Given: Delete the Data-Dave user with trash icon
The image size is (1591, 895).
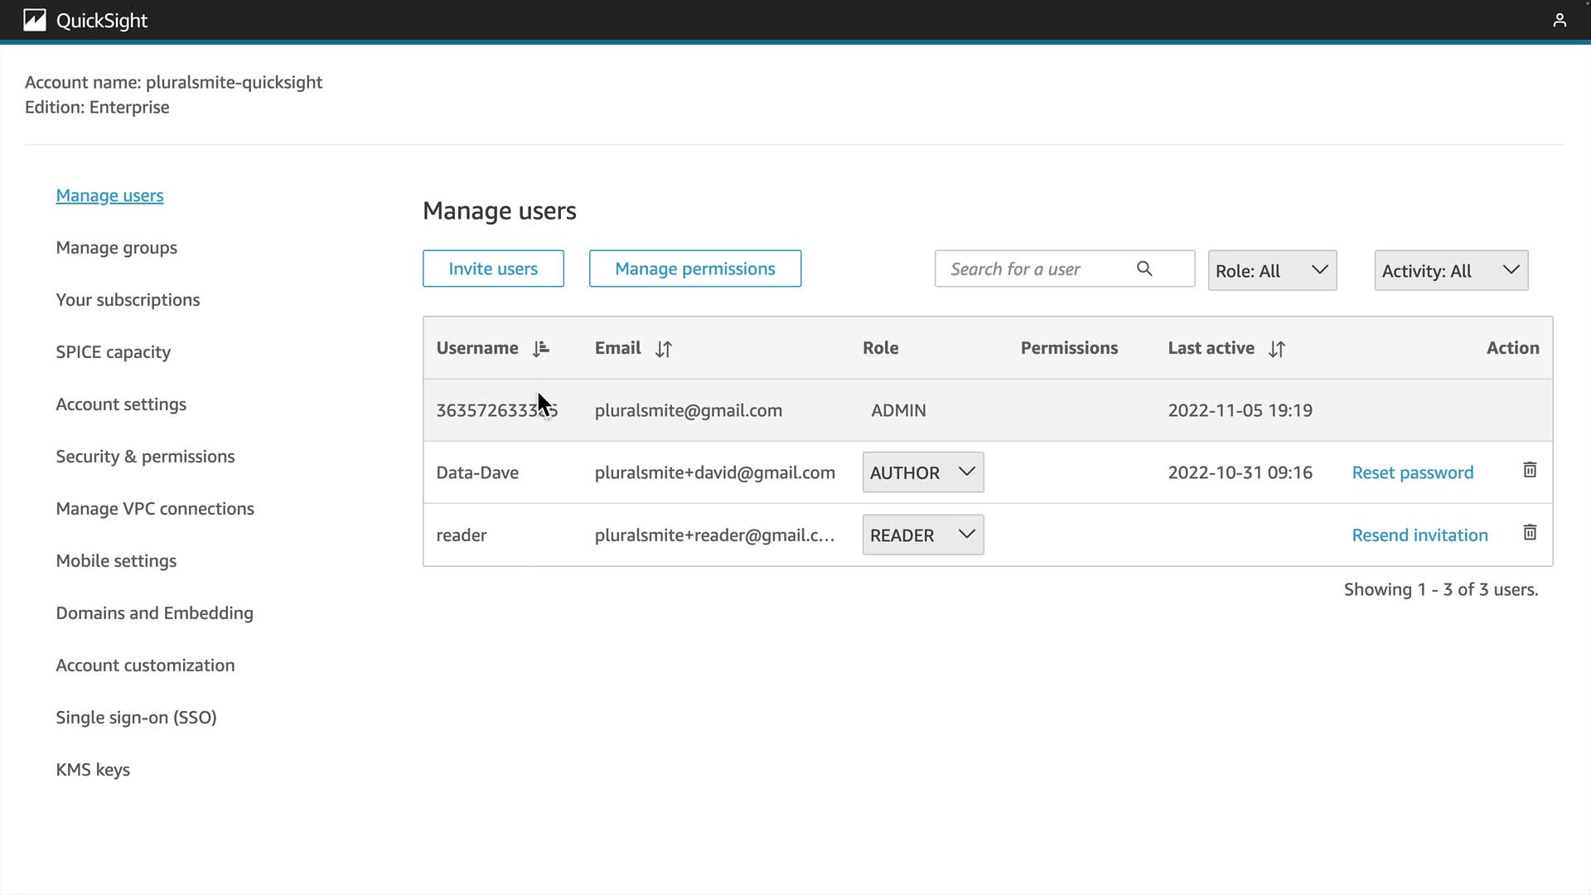Looking at the screenshot, I should (1530, 471).
